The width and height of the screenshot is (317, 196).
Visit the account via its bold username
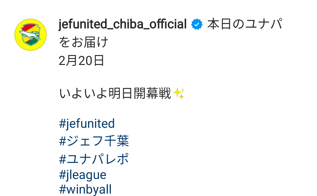123,25
